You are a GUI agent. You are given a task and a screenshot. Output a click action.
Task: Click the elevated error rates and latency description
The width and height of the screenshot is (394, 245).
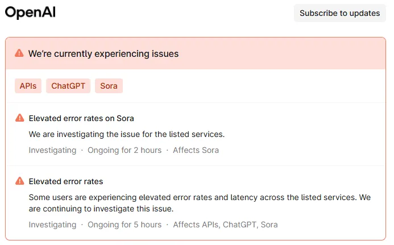[x=200, y=203]
